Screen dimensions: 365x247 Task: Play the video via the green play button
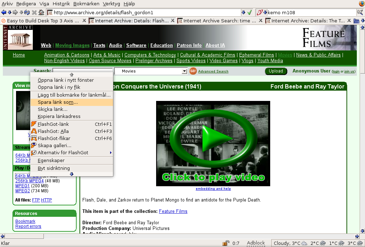click(x=213, y=139)
